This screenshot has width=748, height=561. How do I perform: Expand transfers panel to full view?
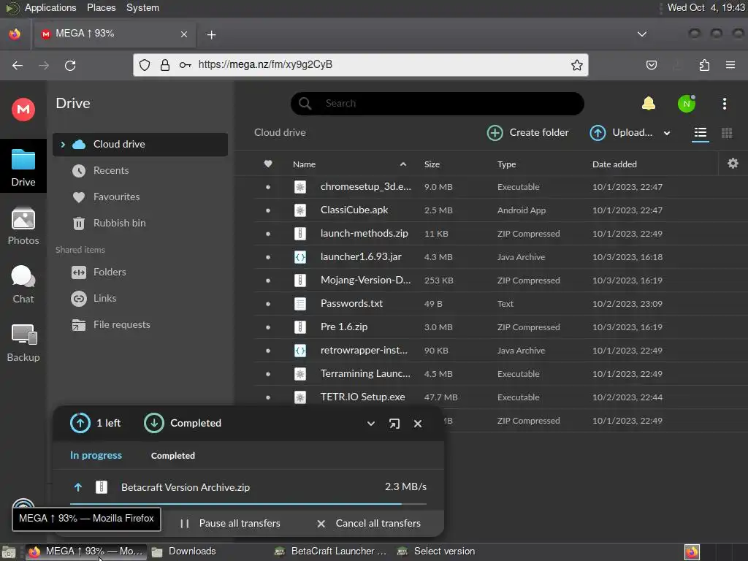[x=394, y=424]
